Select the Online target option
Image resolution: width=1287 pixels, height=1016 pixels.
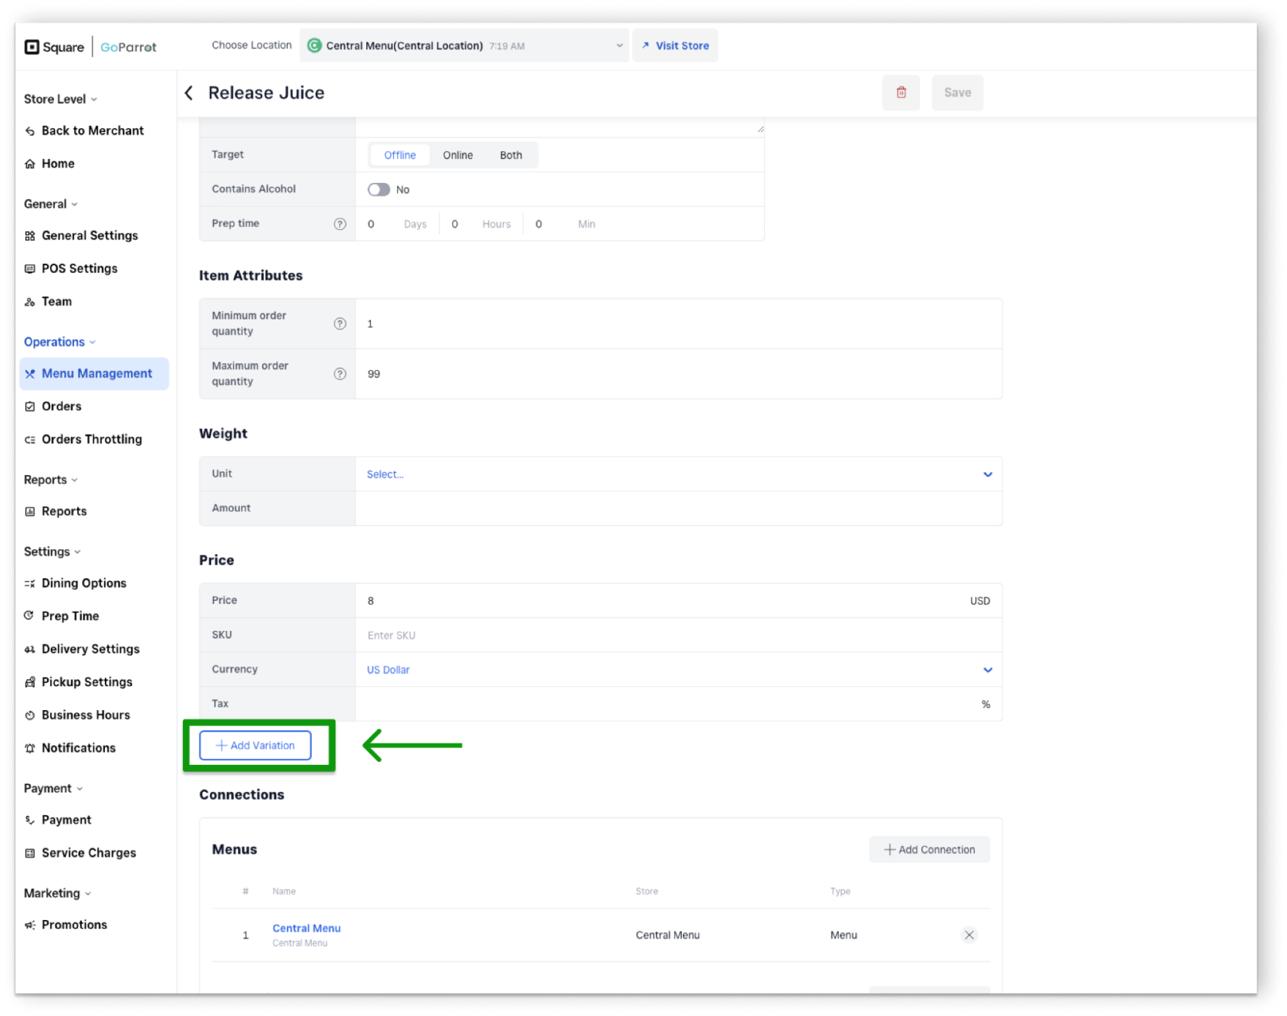[457, 155]
